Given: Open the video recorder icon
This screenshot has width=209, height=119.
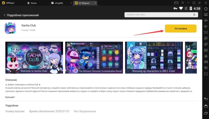Looking at the screenshot, I should tap(206, 62).
